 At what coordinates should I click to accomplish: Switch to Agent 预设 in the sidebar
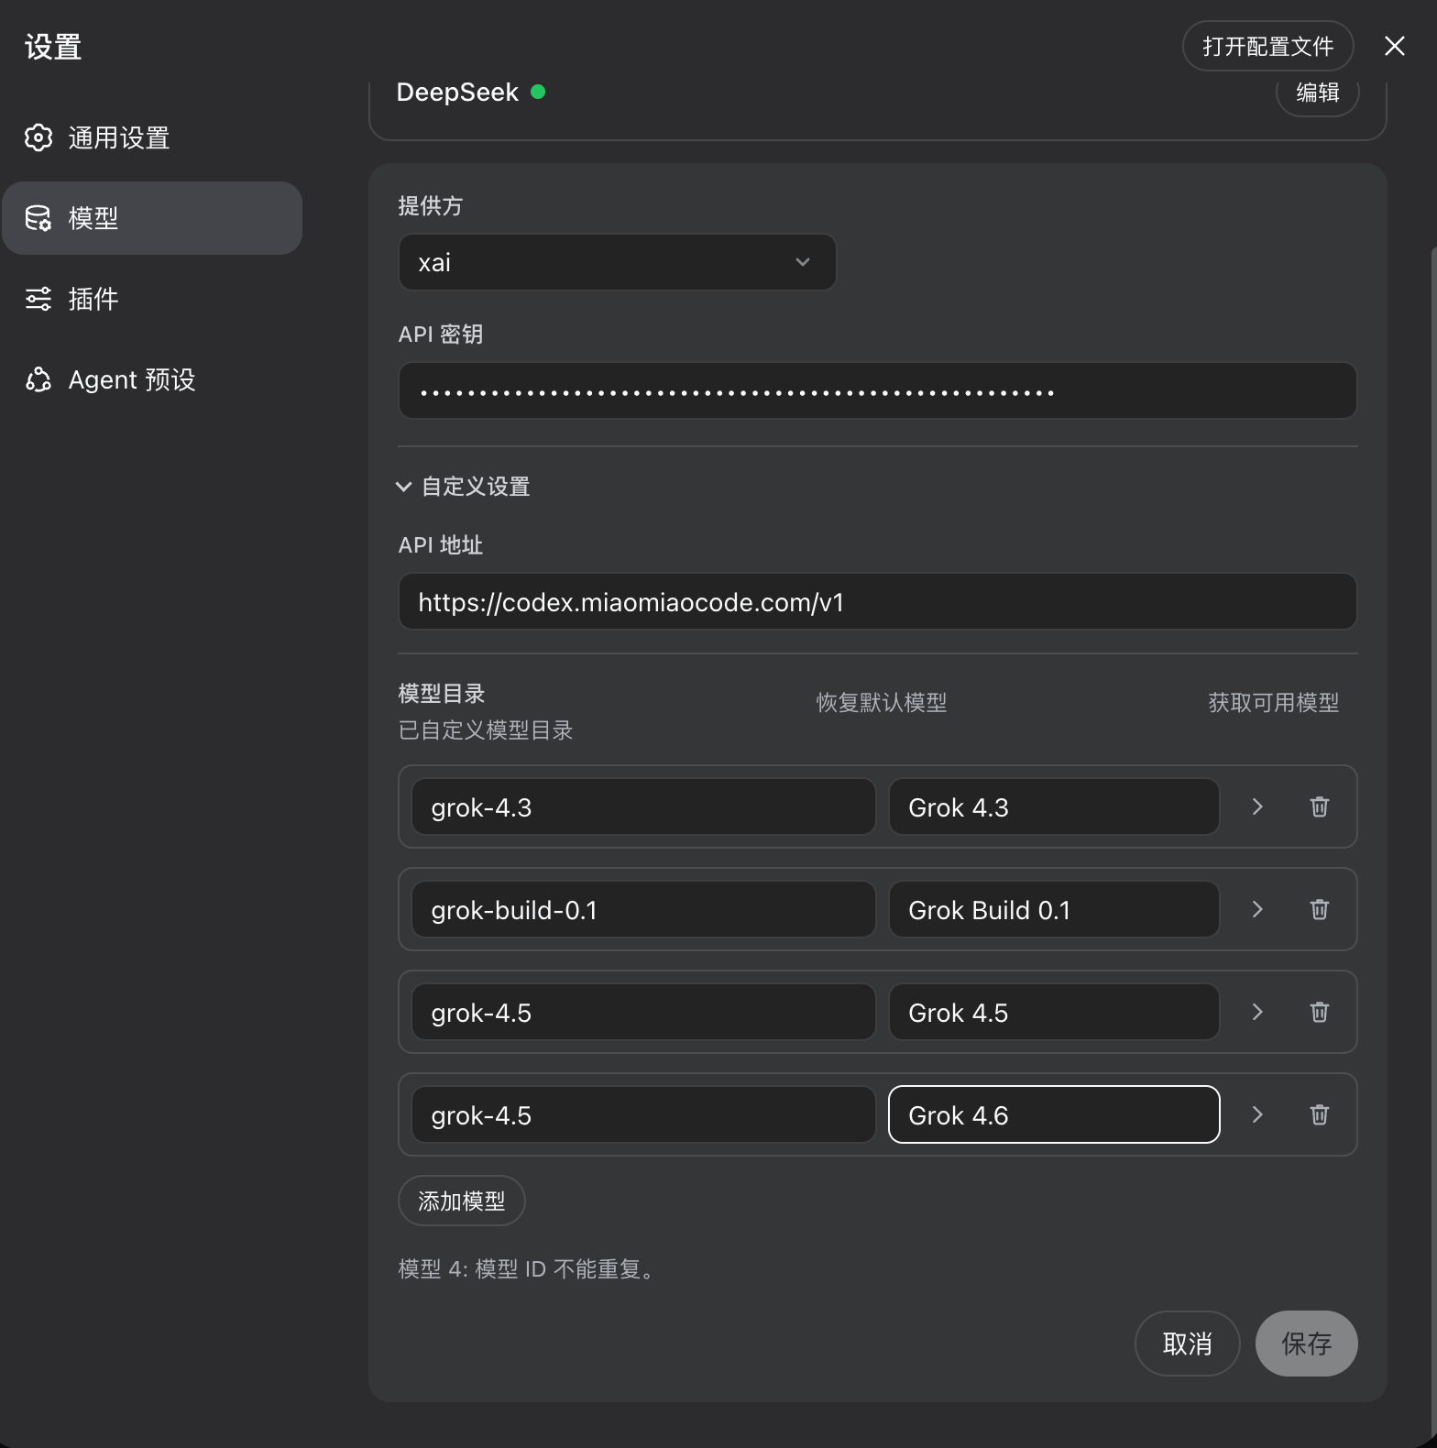[152, 379]
